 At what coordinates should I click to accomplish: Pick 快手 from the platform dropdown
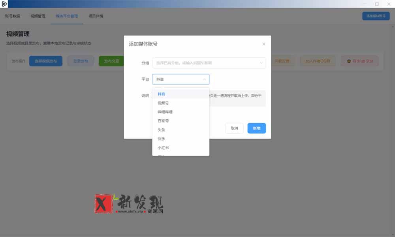point(181,139)
